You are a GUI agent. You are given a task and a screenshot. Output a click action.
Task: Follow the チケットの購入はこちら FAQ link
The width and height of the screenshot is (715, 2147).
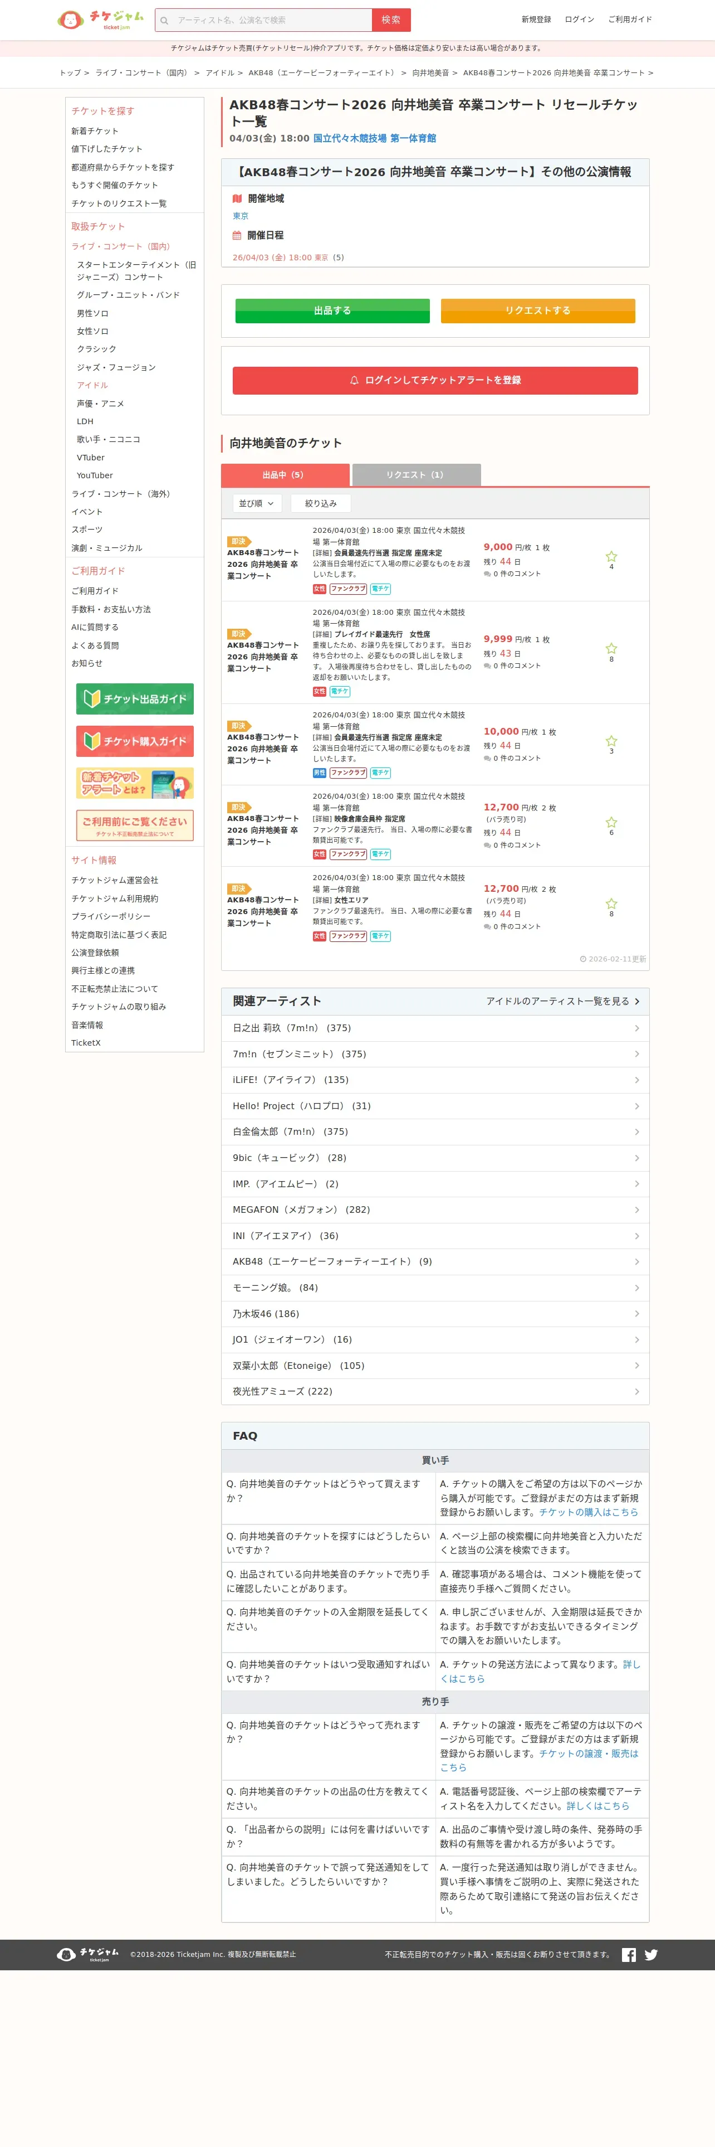pyautogui.click(x=589, y=1512)
